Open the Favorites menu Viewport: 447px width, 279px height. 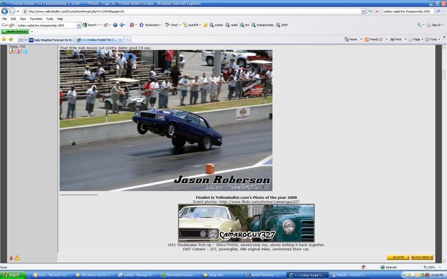[x=36, y=19]
